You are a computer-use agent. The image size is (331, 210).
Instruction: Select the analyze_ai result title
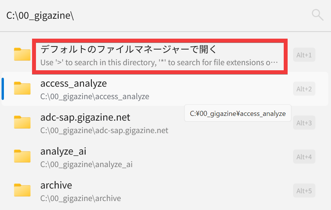click(x=63, y=151)
